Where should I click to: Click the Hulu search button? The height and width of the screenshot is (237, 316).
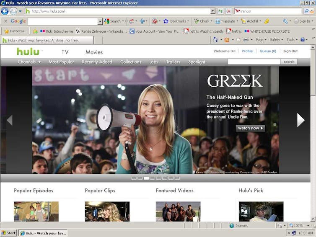(x=289, y=62)
